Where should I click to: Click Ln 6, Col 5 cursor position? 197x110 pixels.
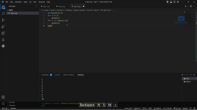point(128,108)
